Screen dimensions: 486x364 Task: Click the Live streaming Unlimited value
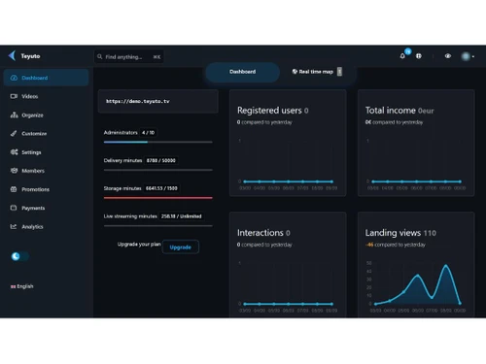click(182, 216)
